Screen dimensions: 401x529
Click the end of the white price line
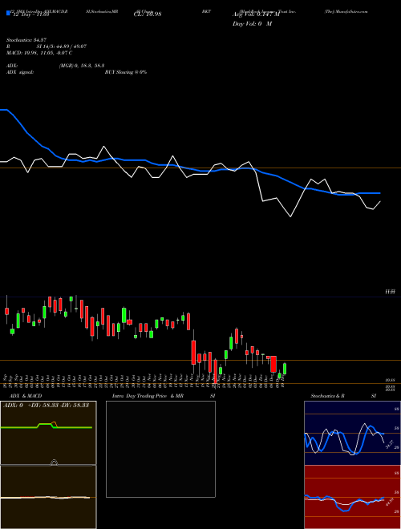[x=380, y=201]
